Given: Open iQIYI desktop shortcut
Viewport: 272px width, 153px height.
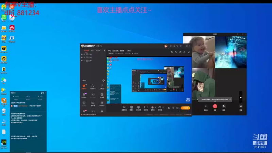Looking at the screenshot, I should click(4, 18).
